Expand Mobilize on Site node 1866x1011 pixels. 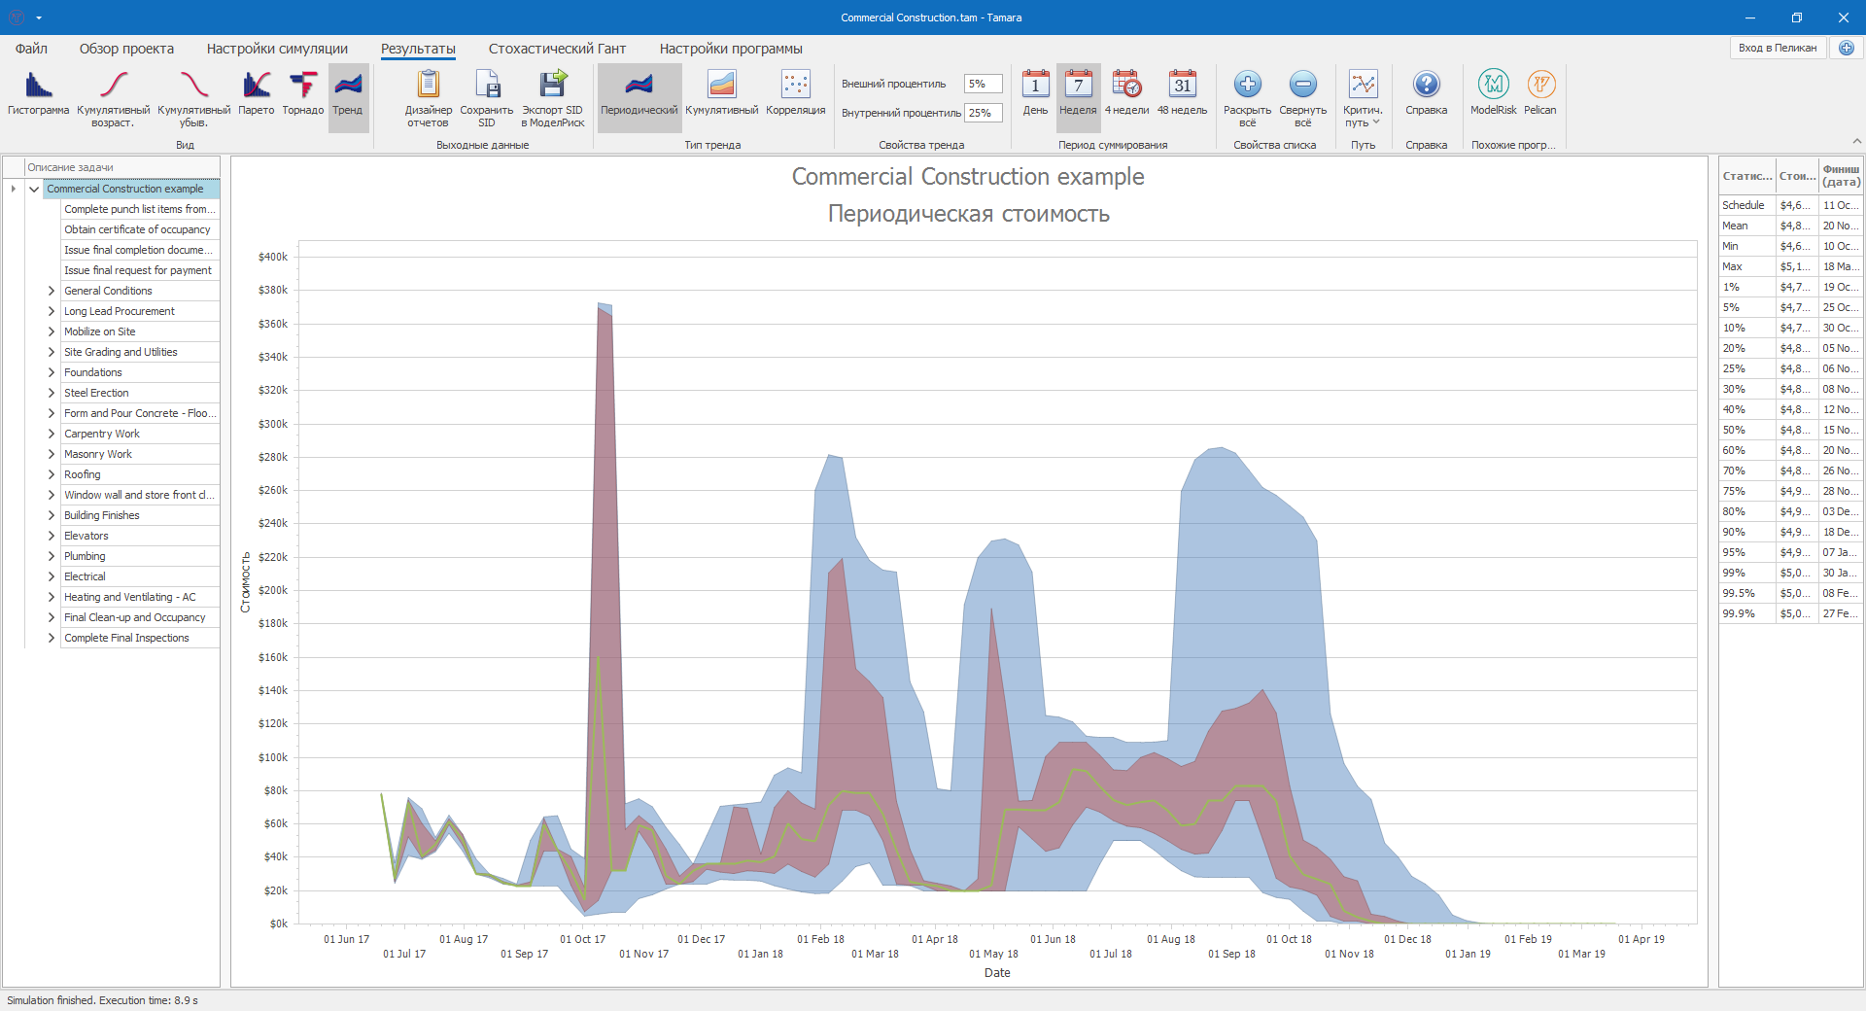(x=52, y=331)
